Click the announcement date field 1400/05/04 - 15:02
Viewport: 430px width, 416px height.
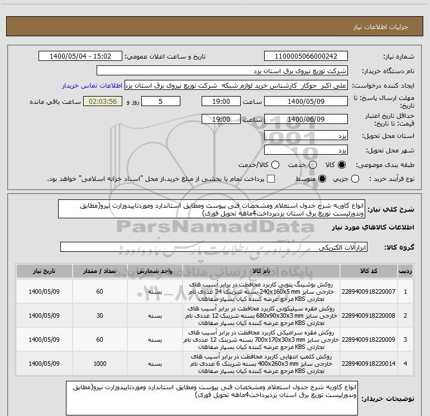(x=80, y=56)
